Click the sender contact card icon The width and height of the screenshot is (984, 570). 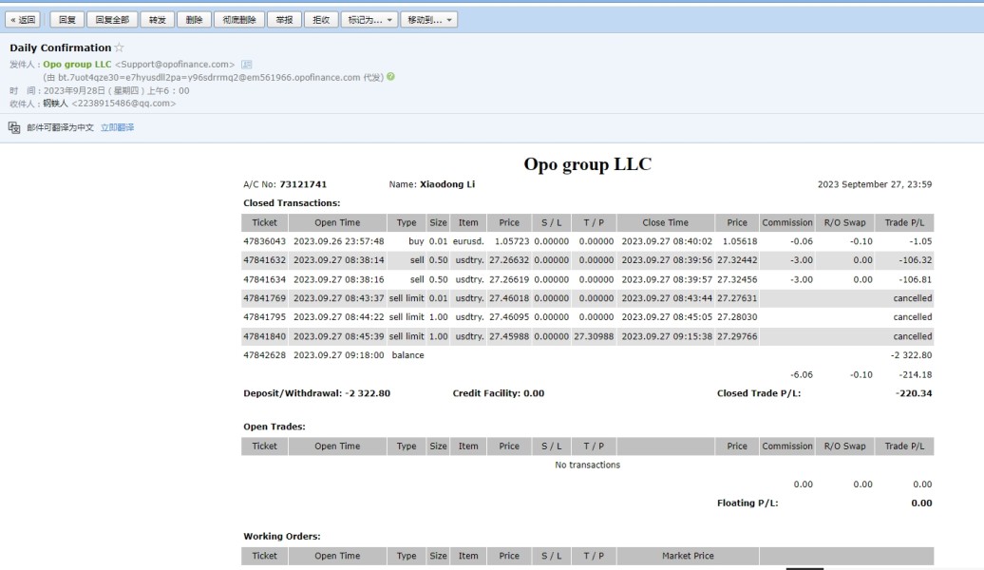(x=247, y=65)
